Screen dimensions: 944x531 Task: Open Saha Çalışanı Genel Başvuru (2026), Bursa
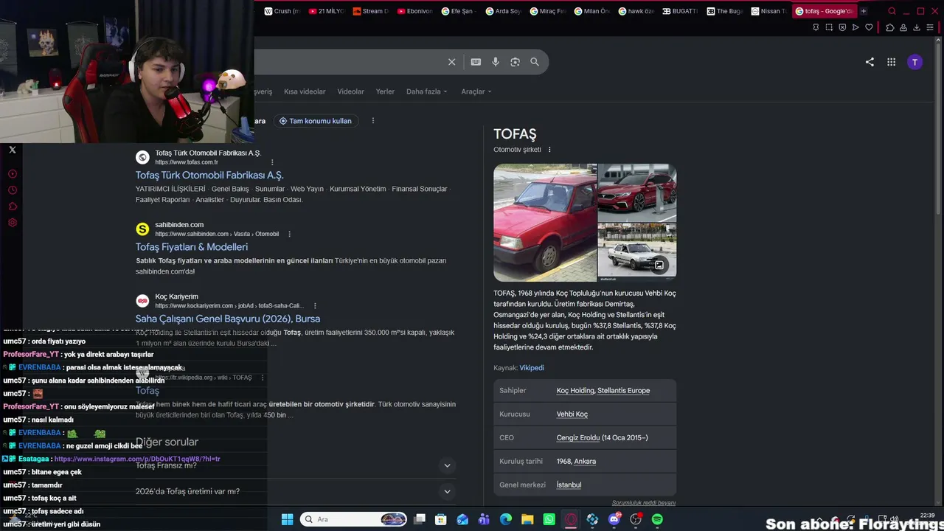tap(228, 319)
